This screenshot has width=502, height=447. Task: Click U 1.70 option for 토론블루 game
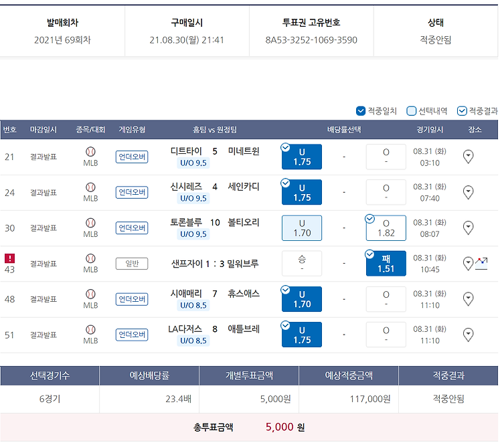(x=302, y=228)
